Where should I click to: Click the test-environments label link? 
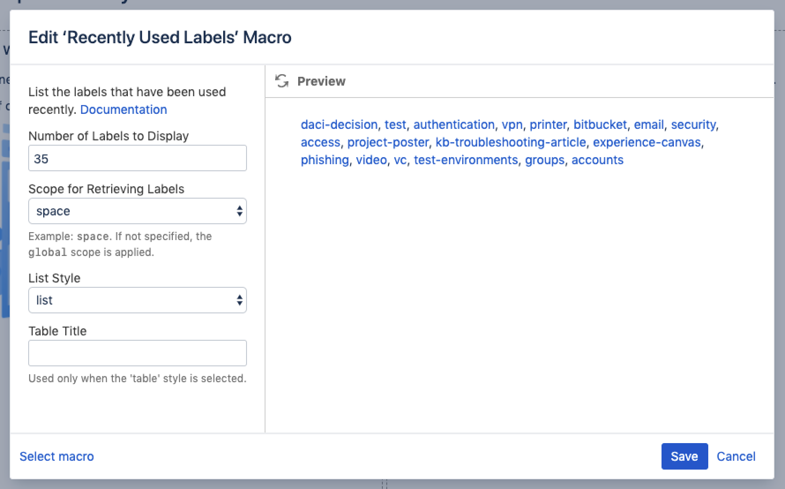click(466, 160)
